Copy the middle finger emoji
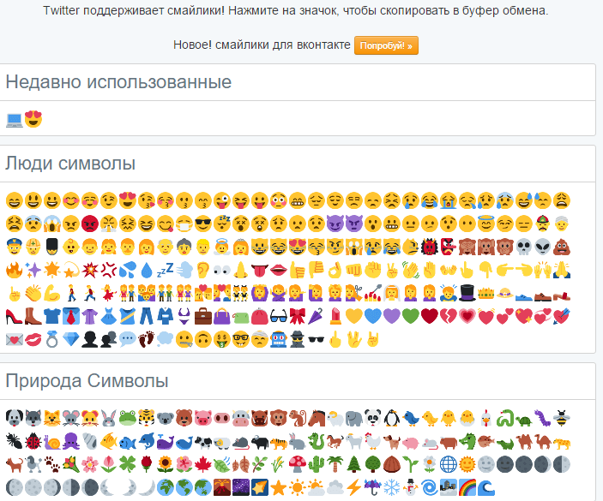This screenshot has width=603, height=501. [335, 340]
